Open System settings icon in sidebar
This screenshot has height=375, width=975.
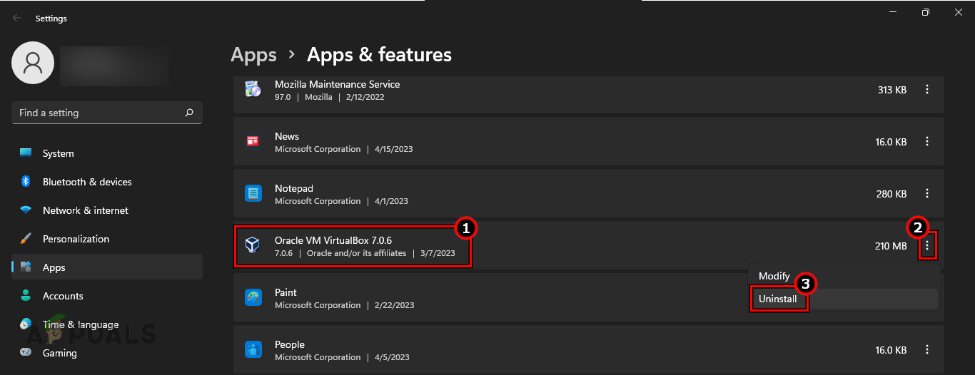[x=26, y=153]
